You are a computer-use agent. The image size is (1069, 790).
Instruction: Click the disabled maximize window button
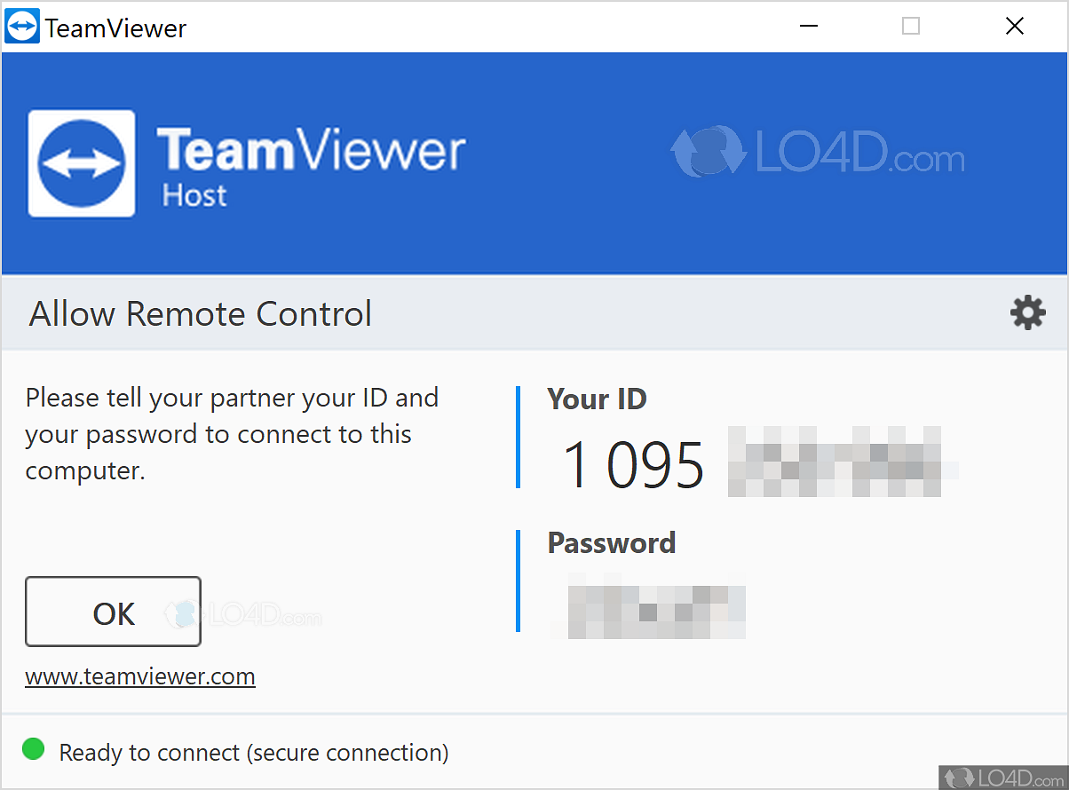(910, 27)
